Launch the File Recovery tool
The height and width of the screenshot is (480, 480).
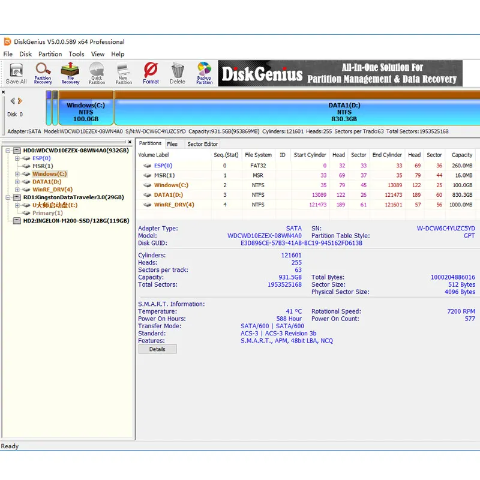tap(70, 73)
